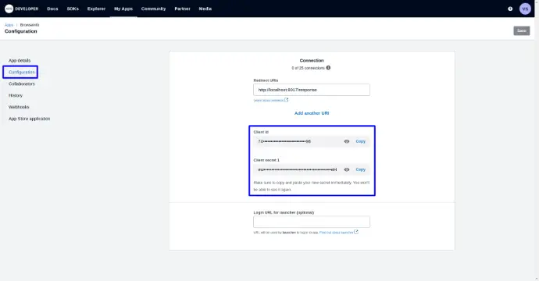
Task: Click the connections info icon
Action: (x=328, y=68)
